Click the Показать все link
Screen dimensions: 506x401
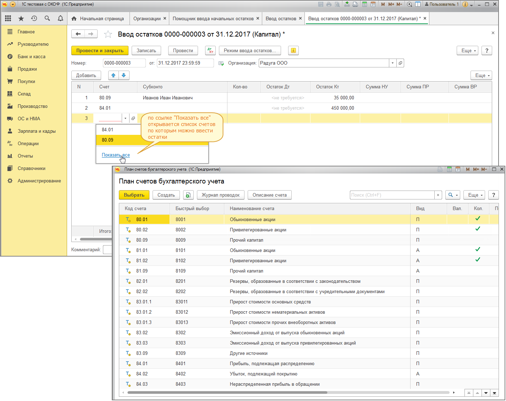tap(116, 155)
